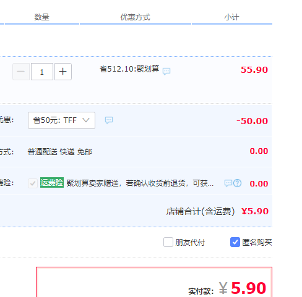Click the quantity input field showing 1
302x297 pixels.
pos(42,72)
